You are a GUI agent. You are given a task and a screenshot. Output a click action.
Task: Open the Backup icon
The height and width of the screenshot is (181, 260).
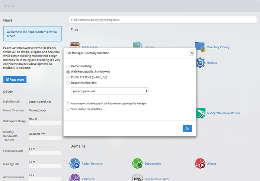pyautogui.click(x=200, y=62)
